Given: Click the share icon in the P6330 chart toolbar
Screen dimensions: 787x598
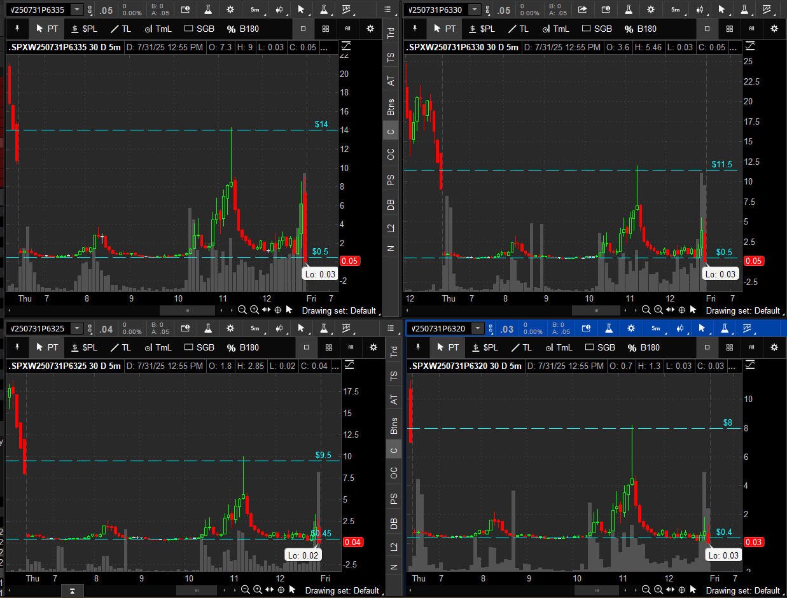Looking at the screenshot, I should (582, 10).
